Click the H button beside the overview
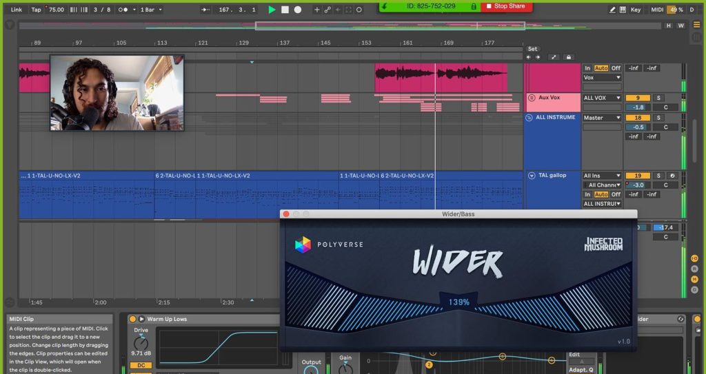706x374 pixels. point(669,25)
